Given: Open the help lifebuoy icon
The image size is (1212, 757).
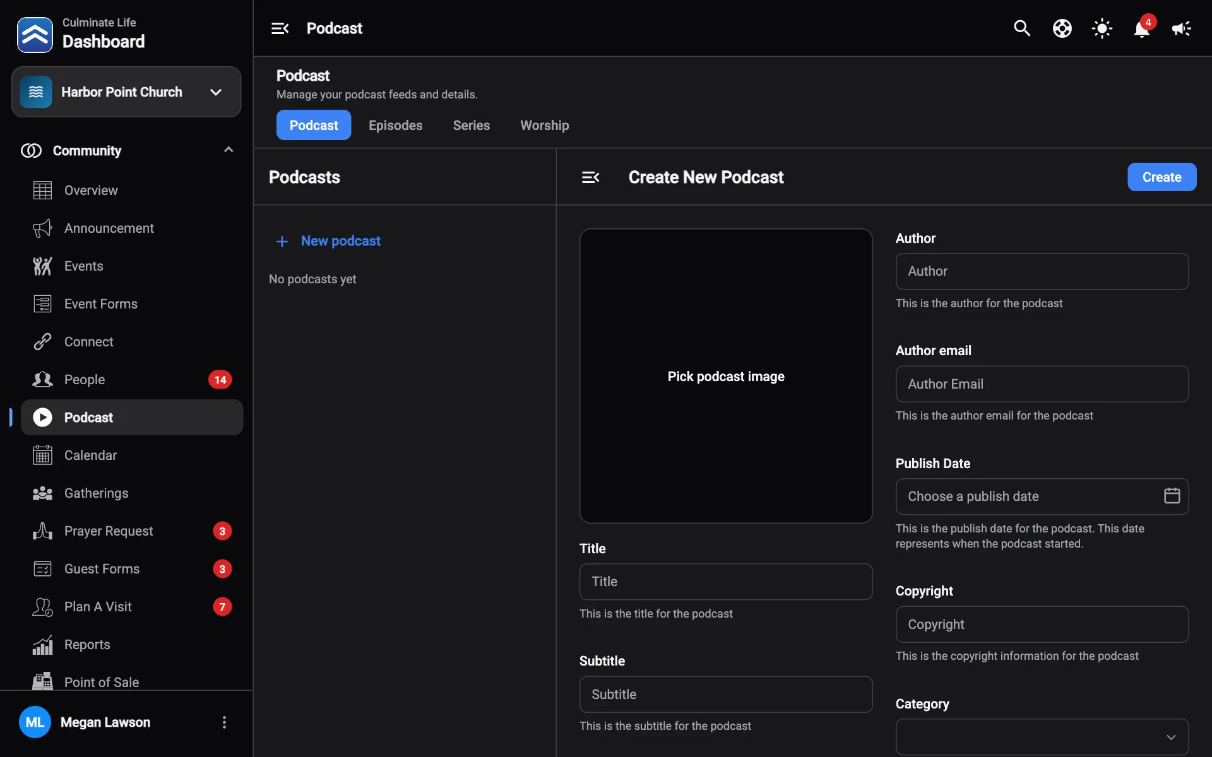Looking at the screenshot, I should click(1062, 28).
